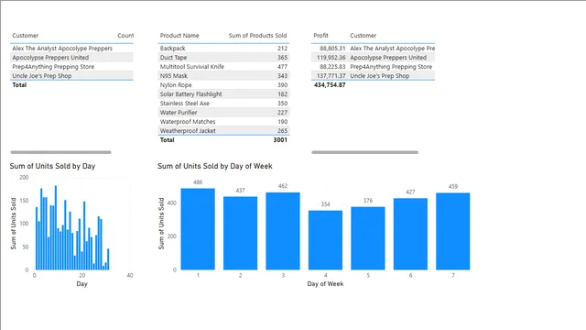Click Customer header in the profit table
Viewport: 586px width, 330px height.
(x=363, y=36)
